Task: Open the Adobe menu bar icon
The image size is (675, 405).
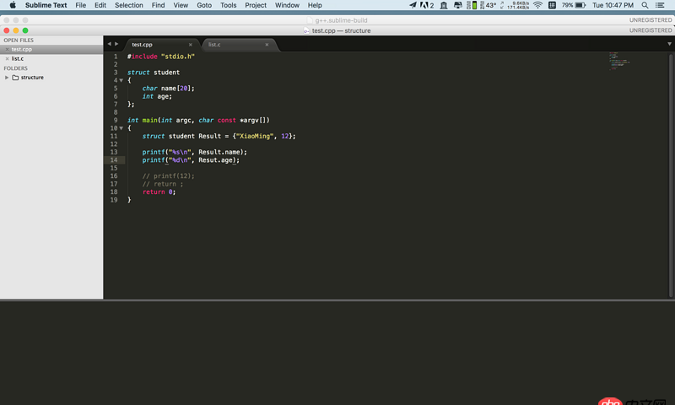Action: [x=427, y=5]
